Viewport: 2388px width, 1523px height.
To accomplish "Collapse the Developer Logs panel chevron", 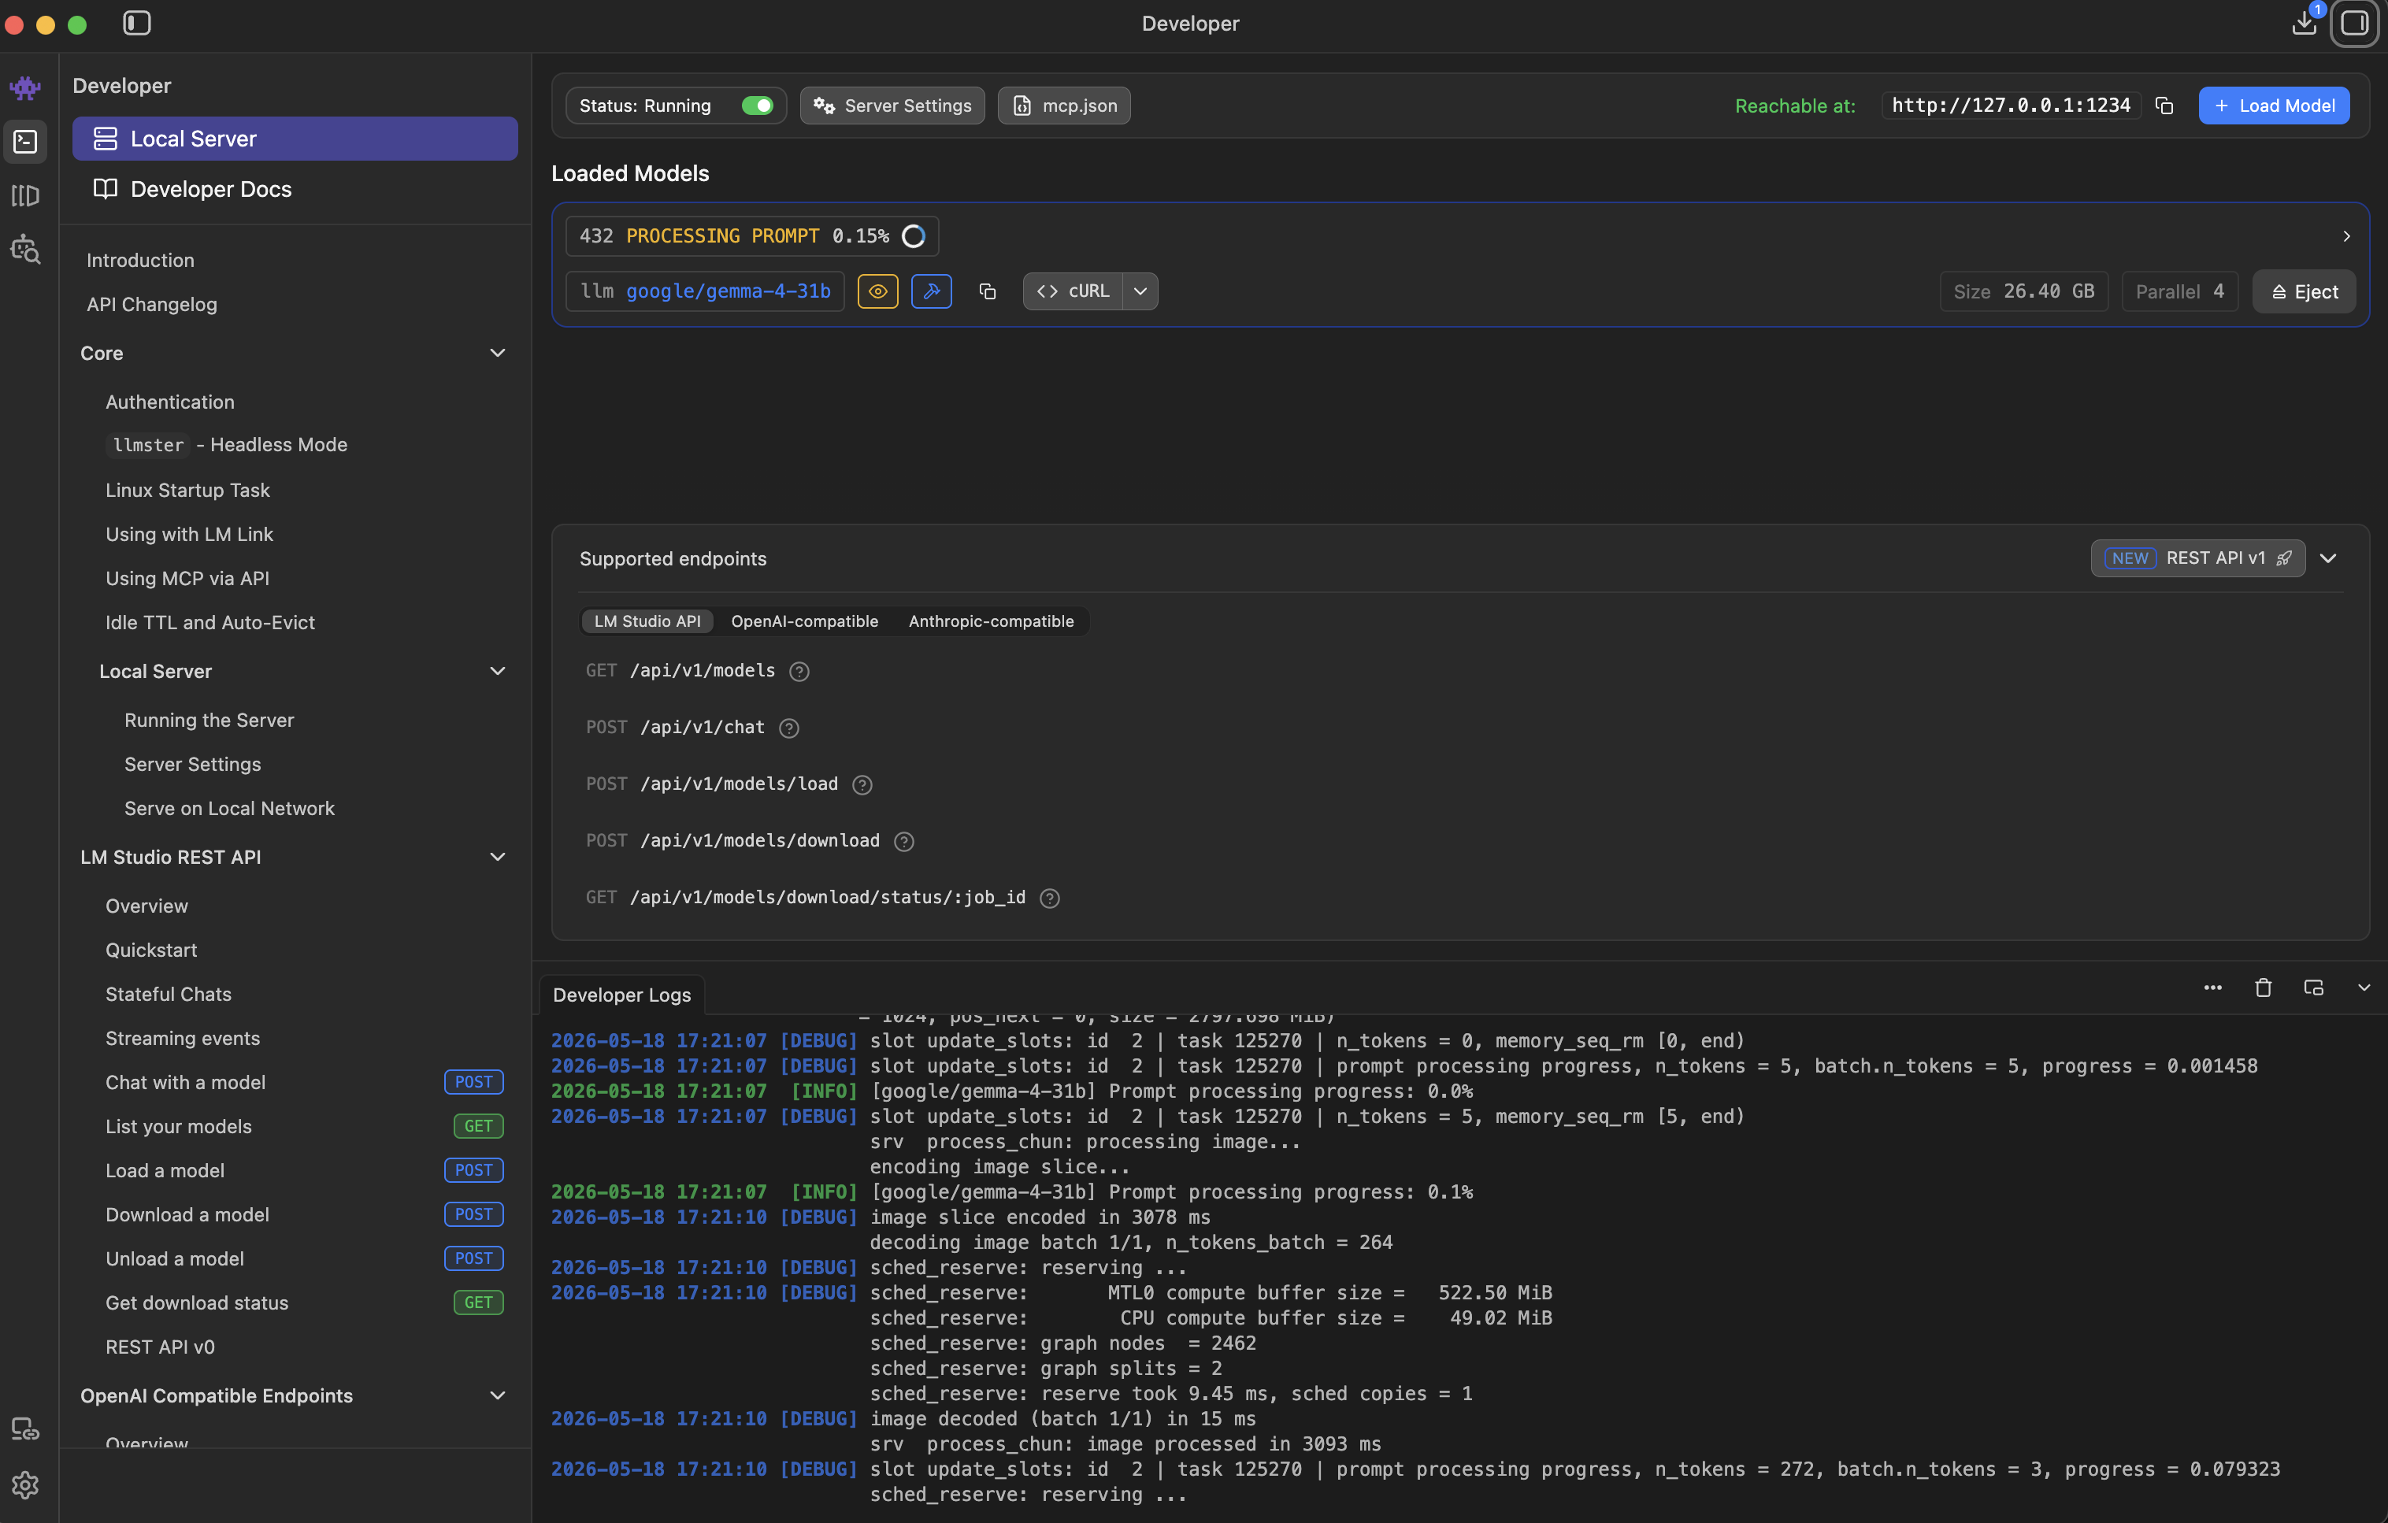I will 2364,988.
